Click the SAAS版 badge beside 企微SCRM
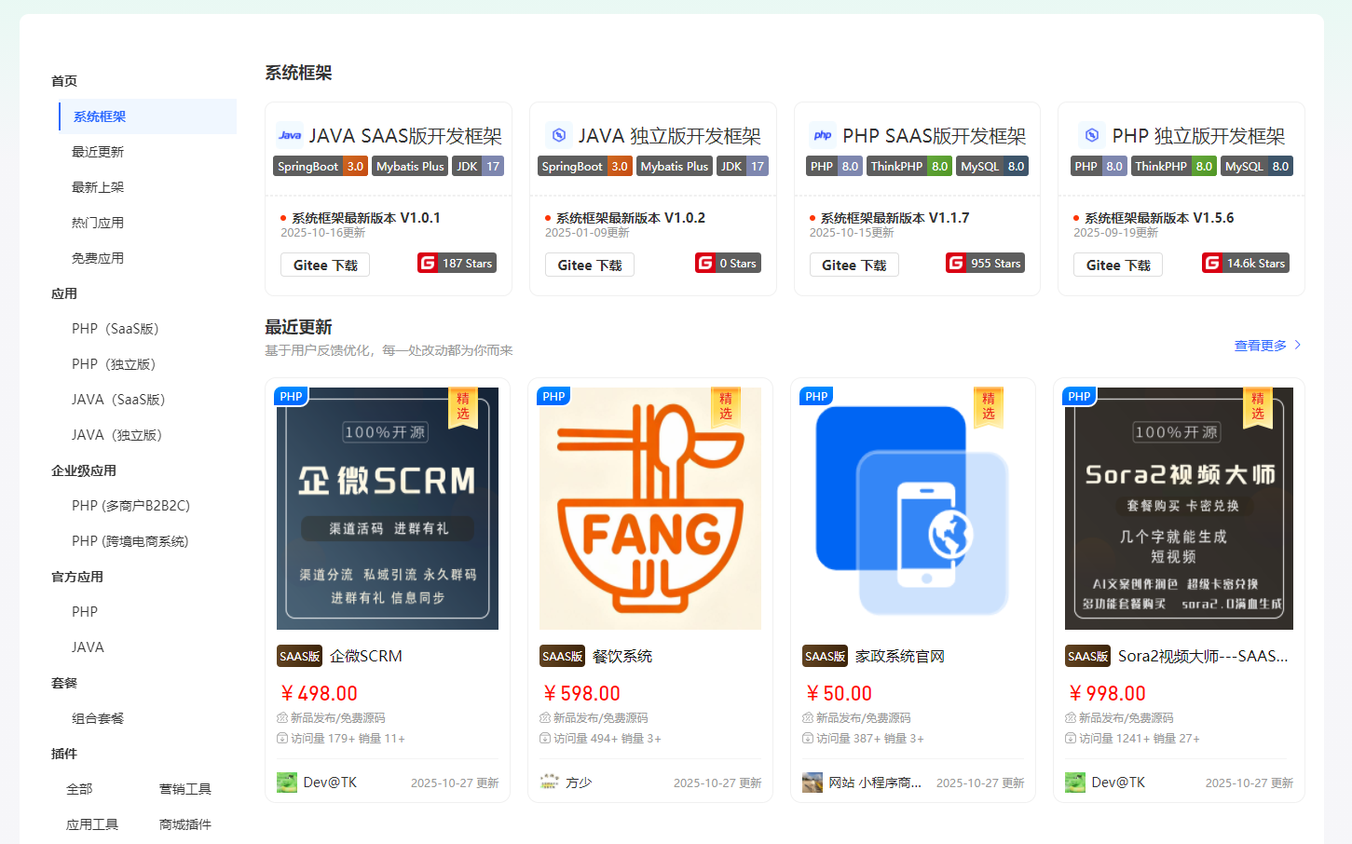1352x844 pixels. [x=299, y=656]
